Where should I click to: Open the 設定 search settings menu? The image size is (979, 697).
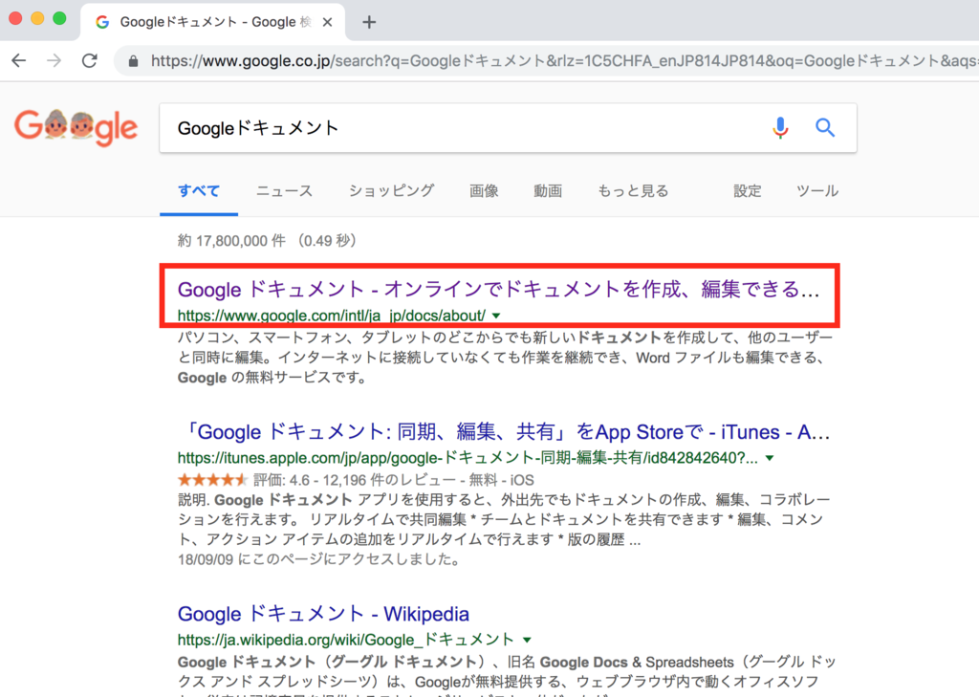point(747,190)
